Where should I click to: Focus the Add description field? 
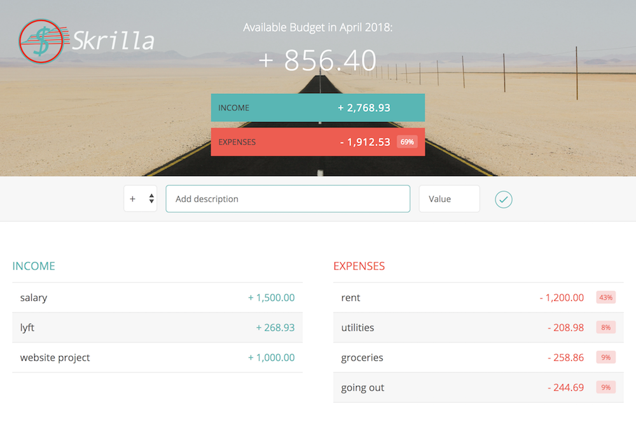pos(288,198)
